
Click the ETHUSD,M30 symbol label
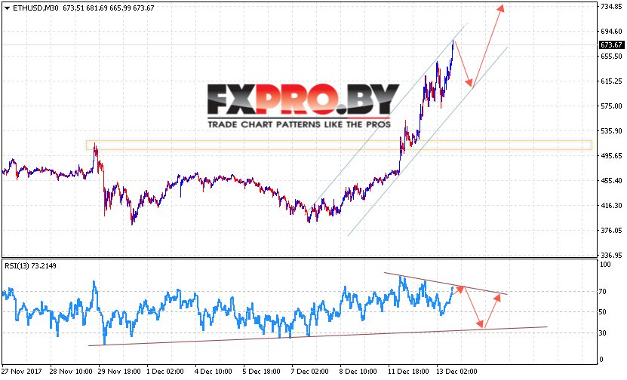pos(35,8)
